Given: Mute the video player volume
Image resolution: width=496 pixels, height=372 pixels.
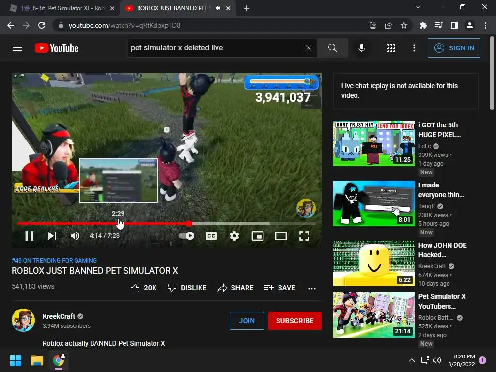Looking at the screenshot, I should 75,236.
